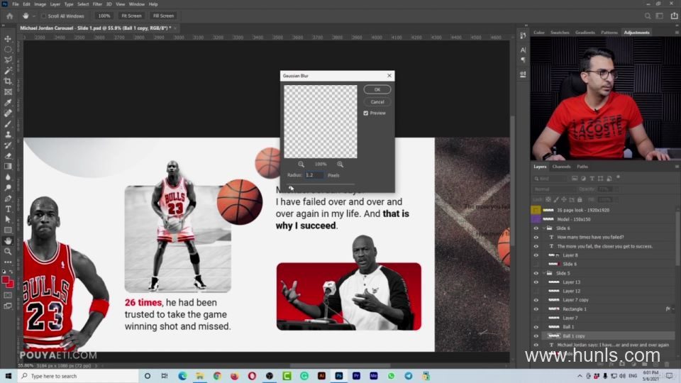Click the Gaussian Blur radius slider handle
This screenshot has height=383, width=681.
tap(291, 187)
